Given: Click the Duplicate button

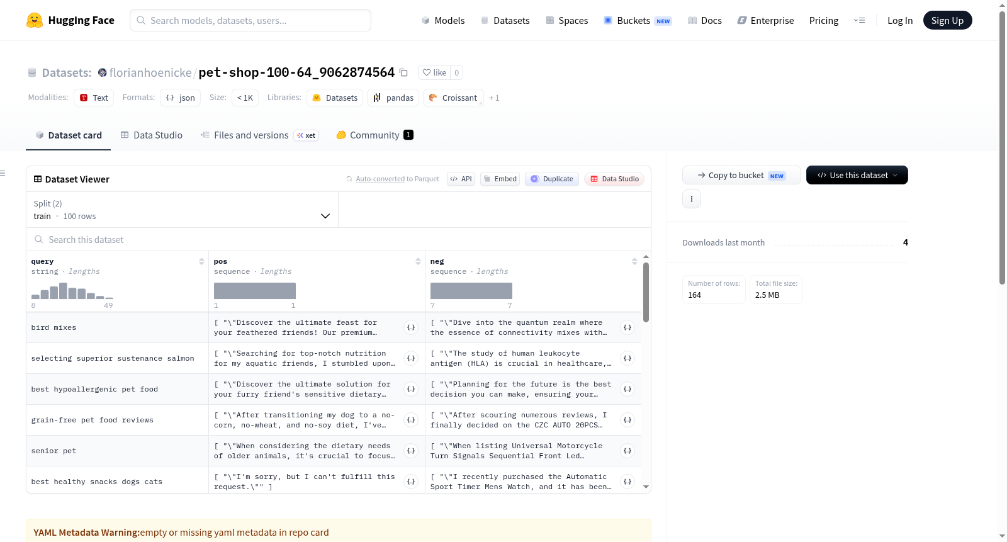Looking at the screenshot, I should 552,179.
